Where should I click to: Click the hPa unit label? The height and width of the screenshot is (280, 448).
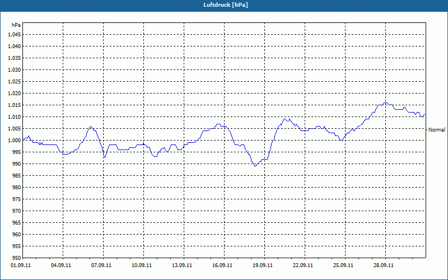pyautogui.click(x=16, y=25)
